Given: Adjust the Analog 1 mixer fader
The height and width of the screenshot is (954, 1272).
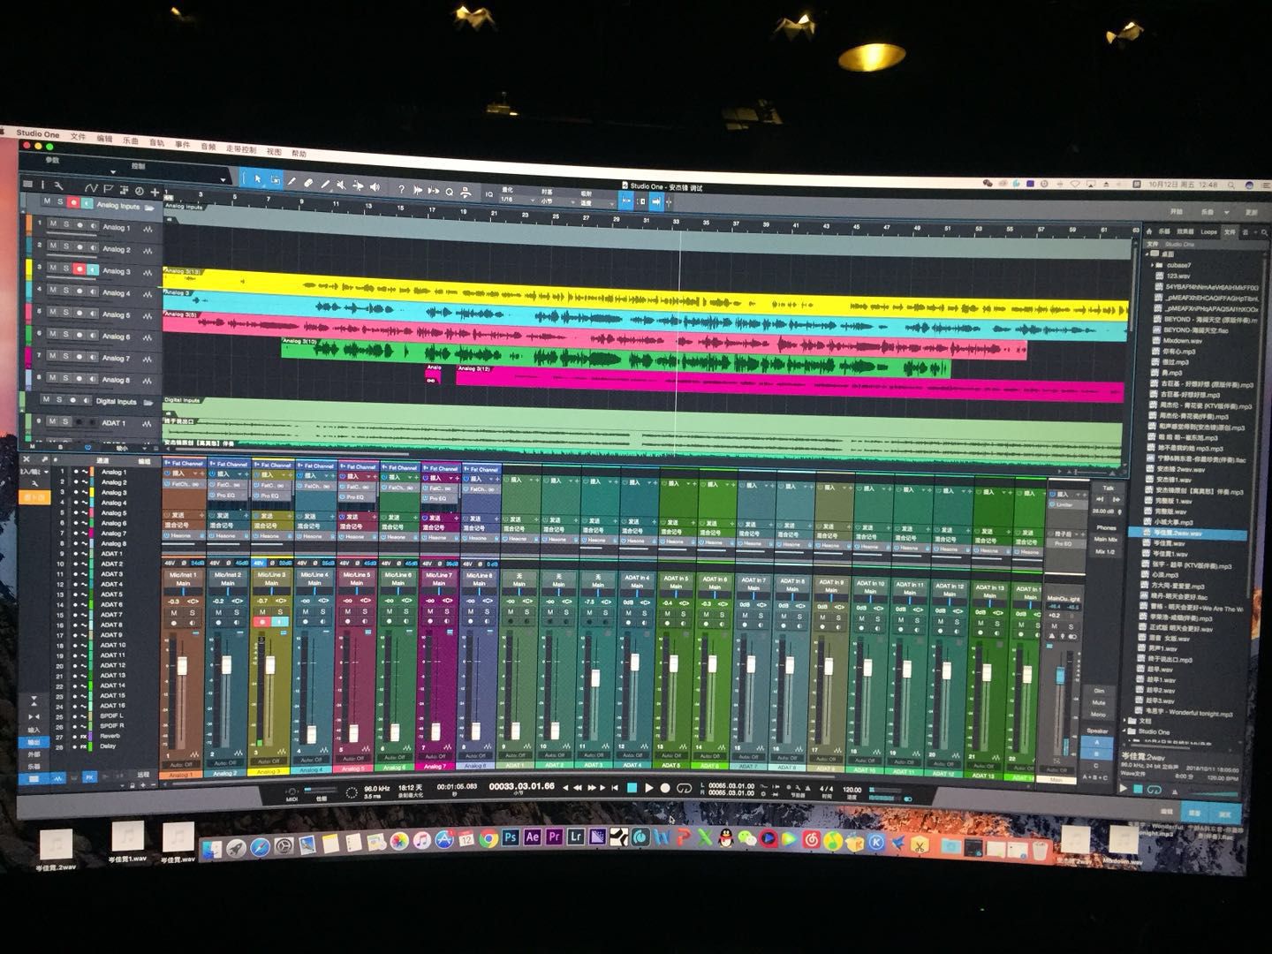Looking at the screenshot, I should coord(184,667).
